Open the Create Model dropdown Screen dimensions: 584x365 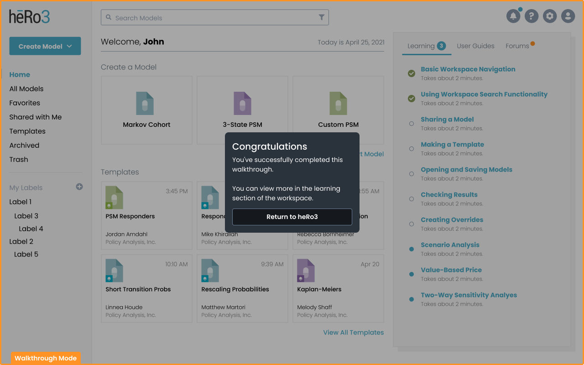[45, 46]
